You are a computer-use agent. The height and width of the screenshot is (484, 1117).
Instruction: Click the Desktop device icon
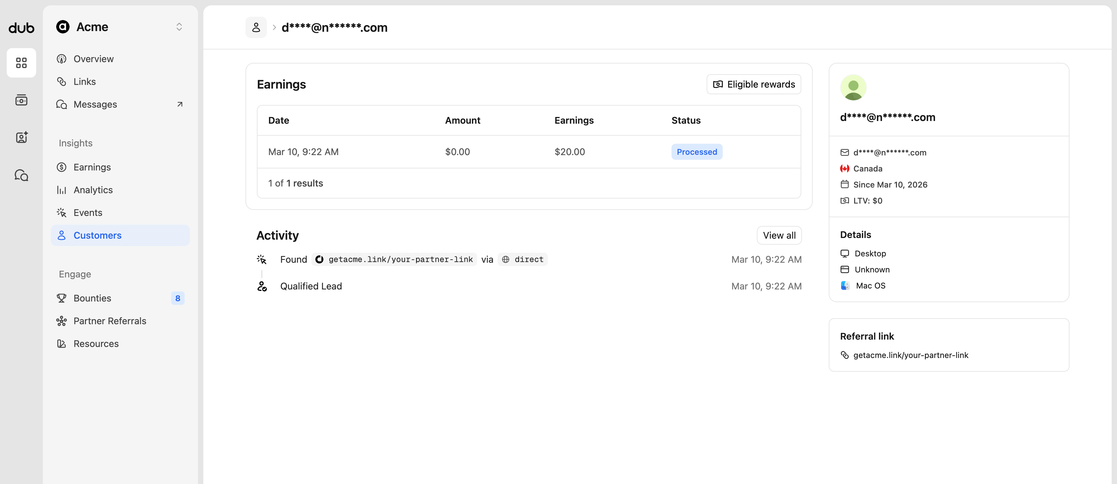coord(844,253)
